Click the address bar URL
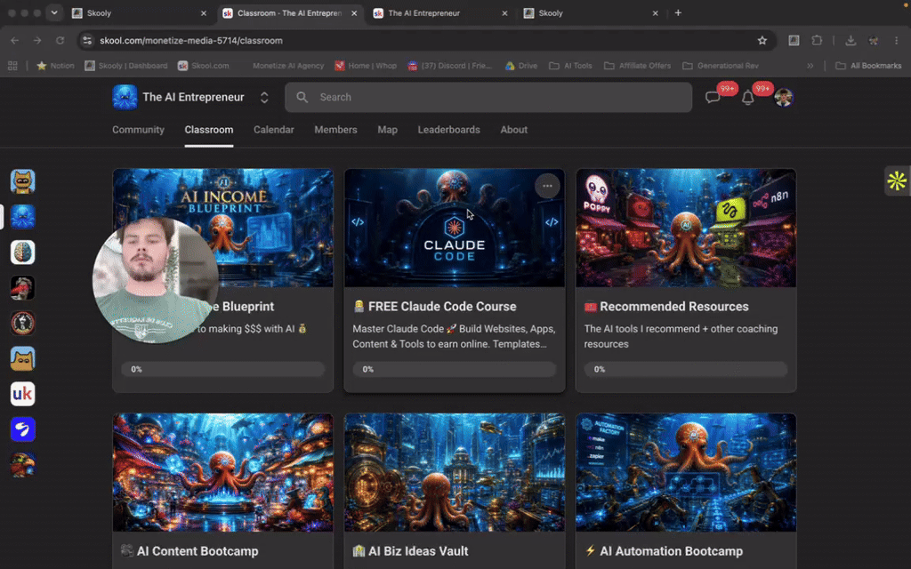Screen dimensions: 911x569 tap(191, 40)
